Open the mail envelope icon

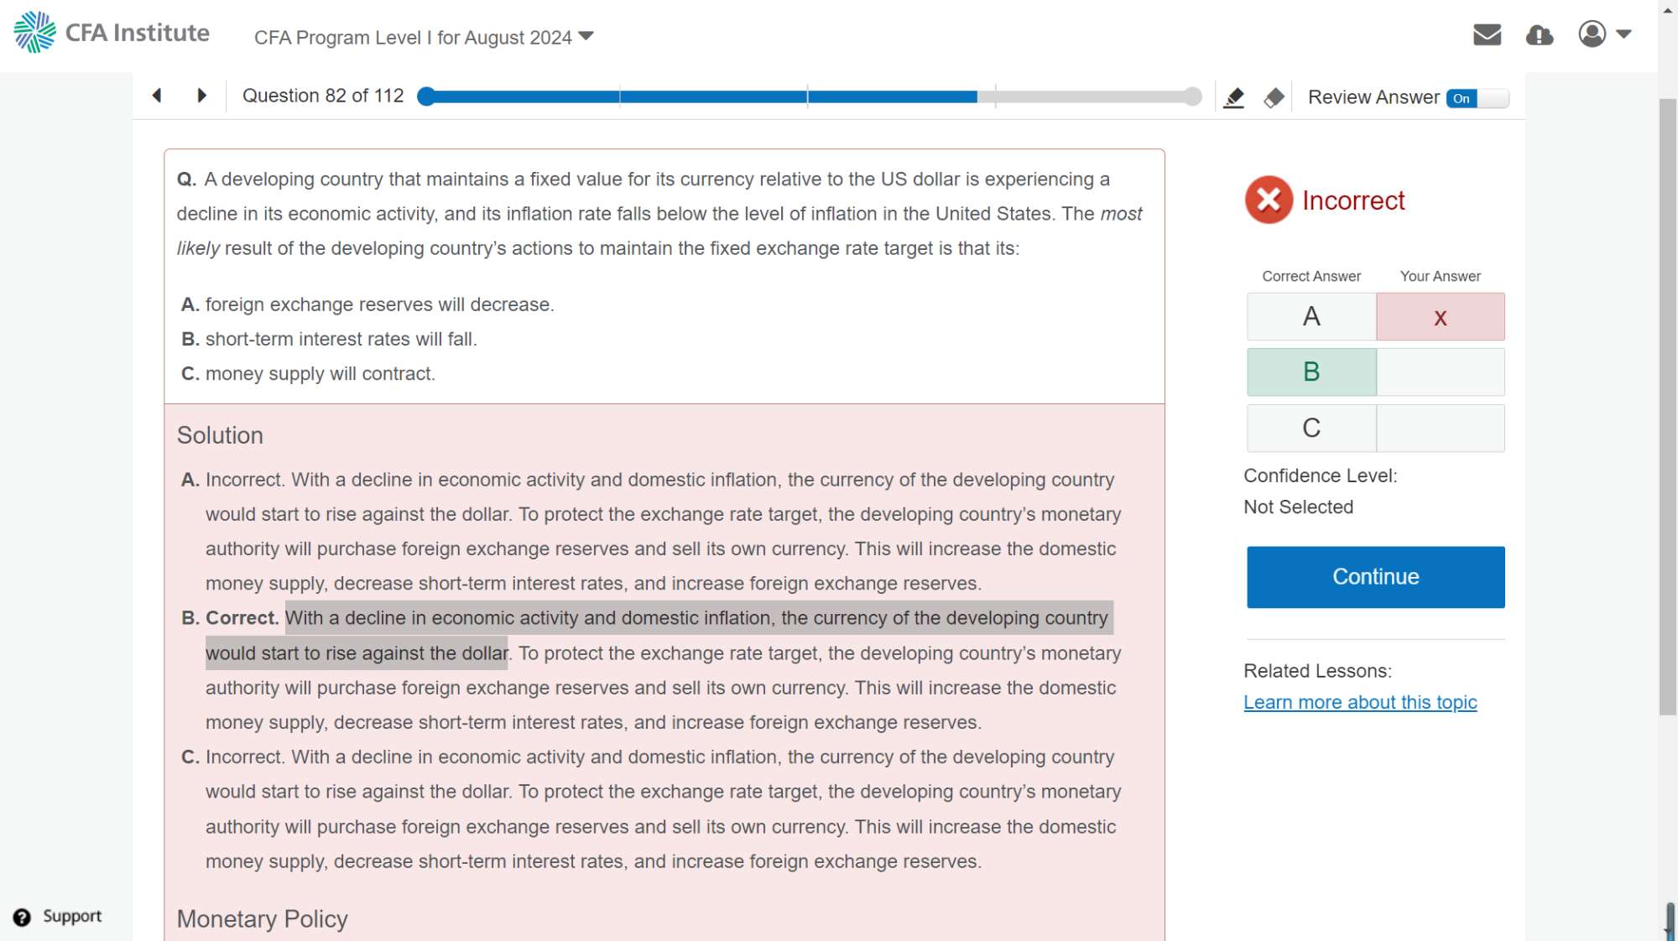(1487, 34)
